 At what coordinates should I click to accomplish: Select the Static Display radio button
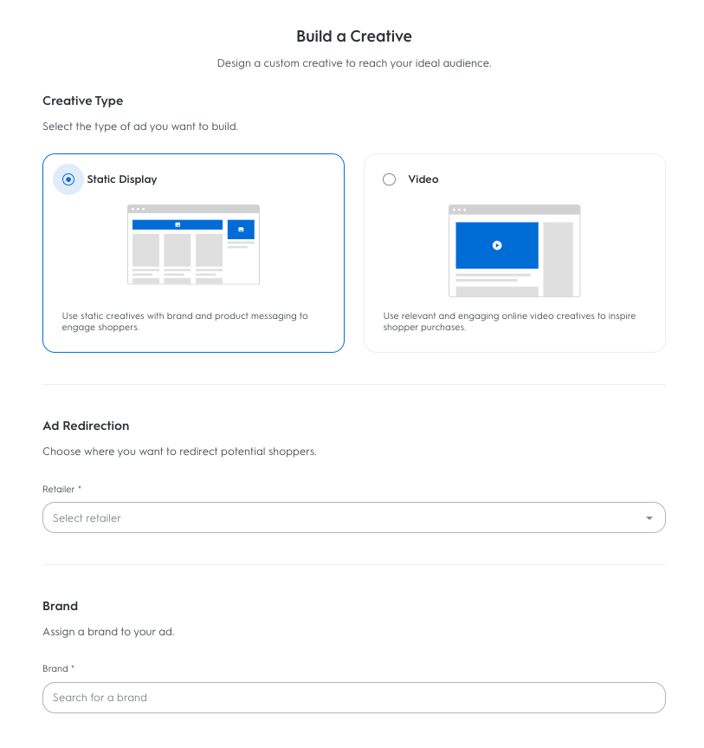(x=68, y=179)
